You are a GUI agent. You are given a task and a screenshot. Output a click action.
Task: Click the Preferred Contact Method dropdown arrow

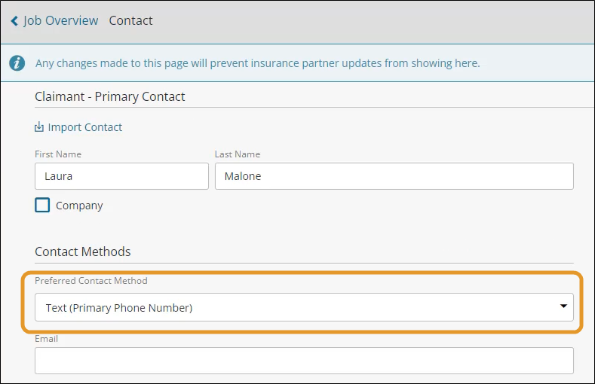click(563, 306)
